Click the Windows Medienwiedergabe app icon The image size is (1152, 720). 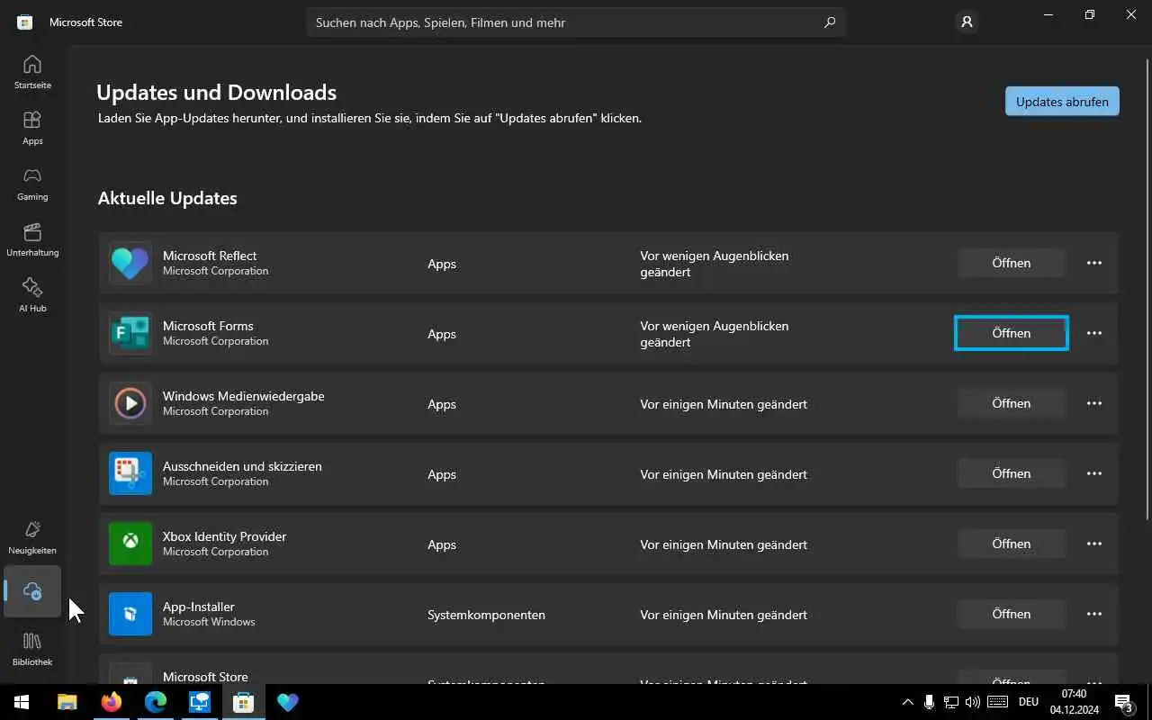[x=130, y=403]
